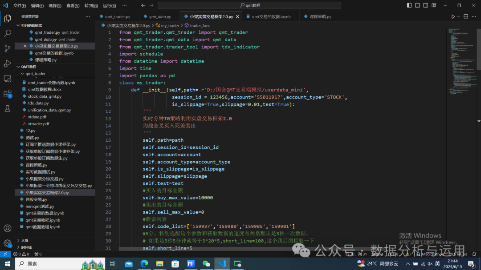
Task: Open the 文件(F) menu
Action: point(20,5)
